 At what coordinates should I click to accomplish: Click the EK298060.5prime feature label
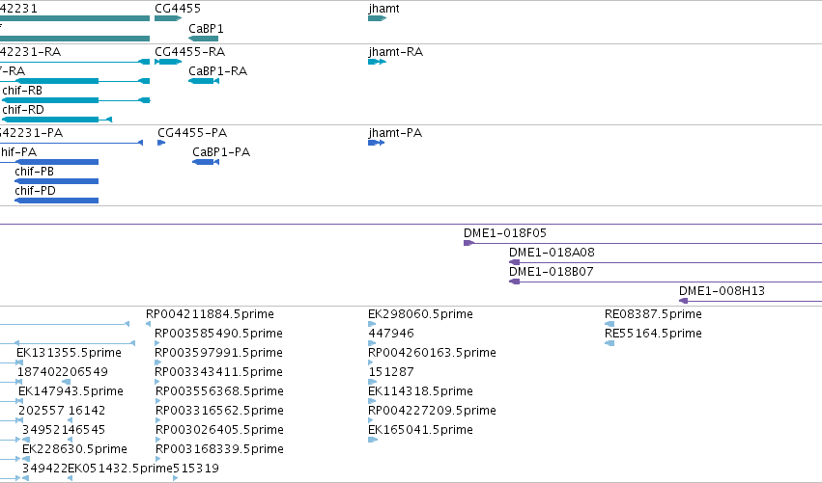(x=420, y=314)
